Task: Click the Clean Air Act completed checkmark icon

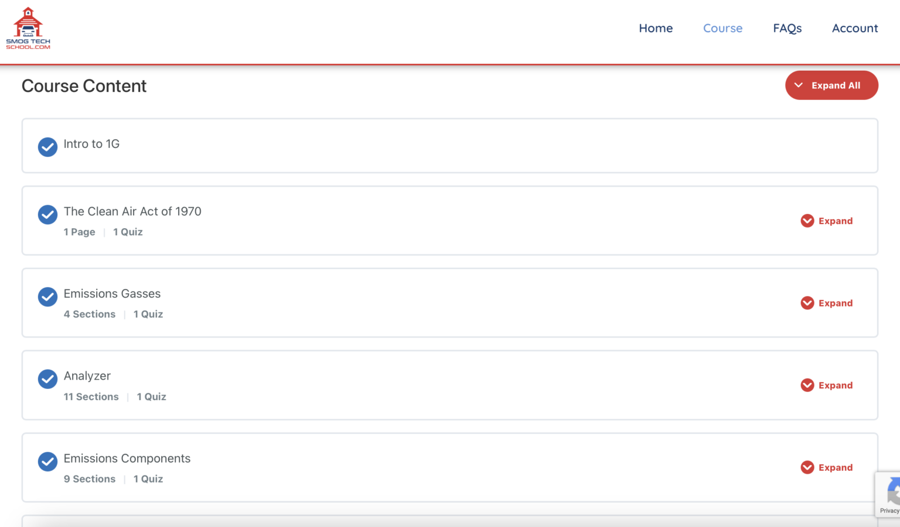Action: [47, 215]
